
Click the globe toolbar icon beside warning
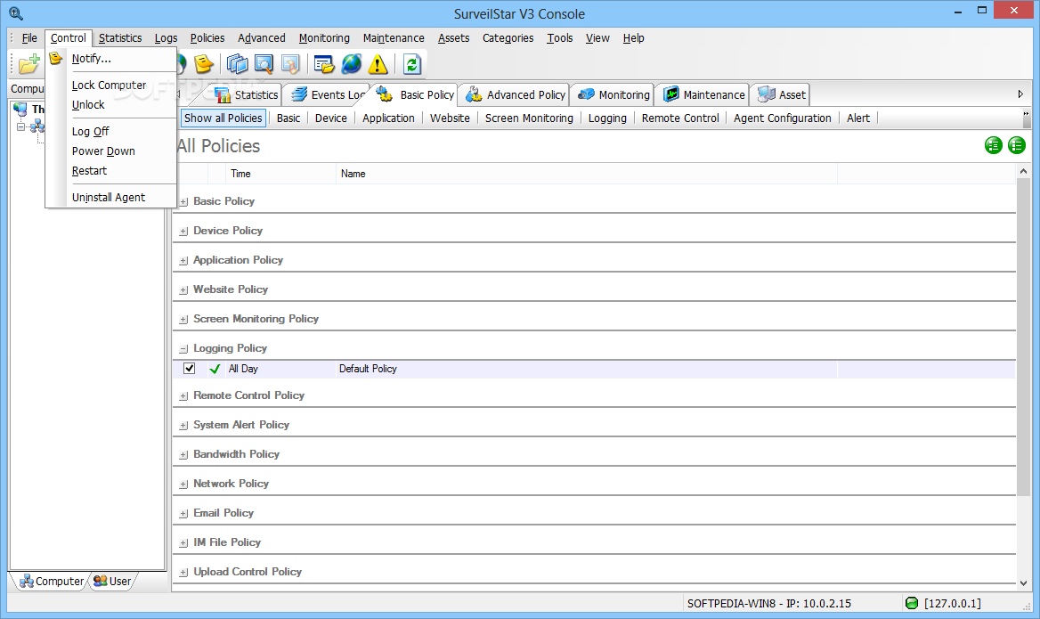click(x=352, y=64)
